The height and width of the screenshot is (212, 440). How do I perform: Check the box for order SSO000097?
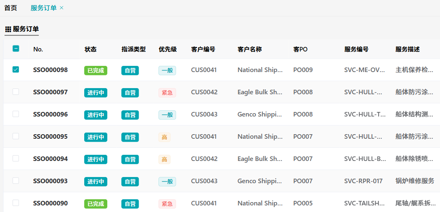pyautogui.click(x=16, y=92)
